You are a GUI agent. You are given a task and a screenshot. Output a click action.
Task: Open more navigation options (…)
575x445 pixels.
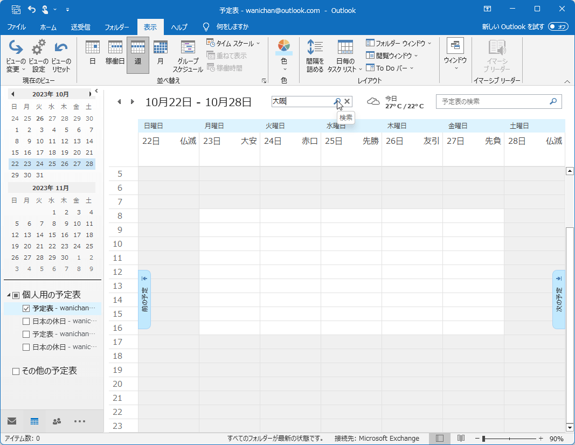(80, 421)
